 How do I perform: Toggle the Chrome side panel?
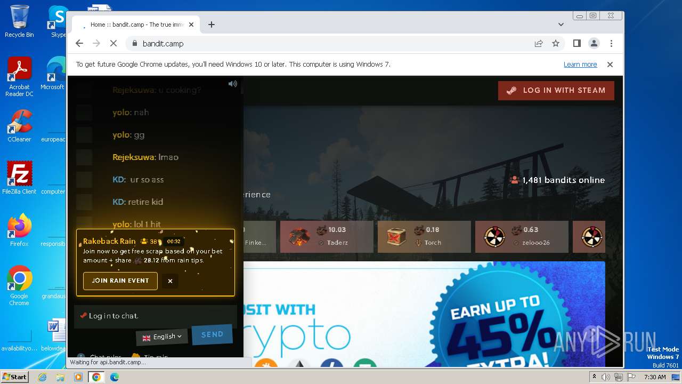tap(577, 44)
